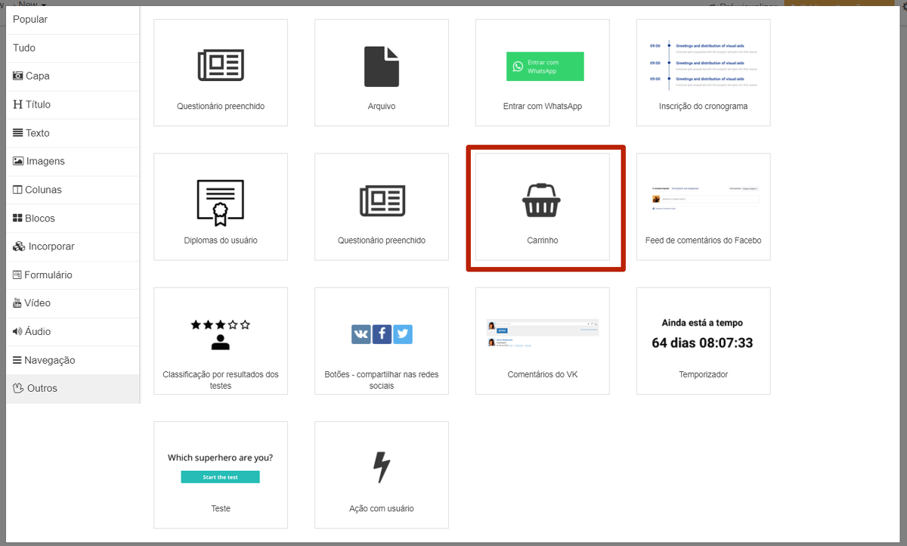Select the Carrinho shopping basket icon
Screen dimensions: 907x546
click(541, 199)
